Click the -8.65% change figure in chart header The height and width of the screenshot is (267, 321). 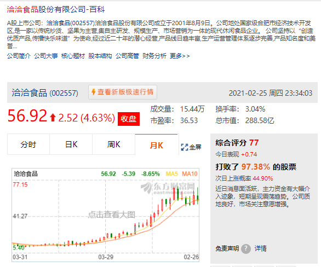(151, 174)
